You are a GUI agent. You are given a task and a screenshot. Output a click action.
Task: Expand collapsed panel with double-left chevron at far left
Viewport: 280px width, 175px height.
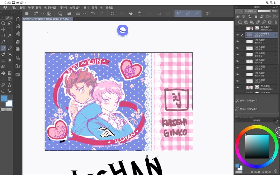(1, 12)
